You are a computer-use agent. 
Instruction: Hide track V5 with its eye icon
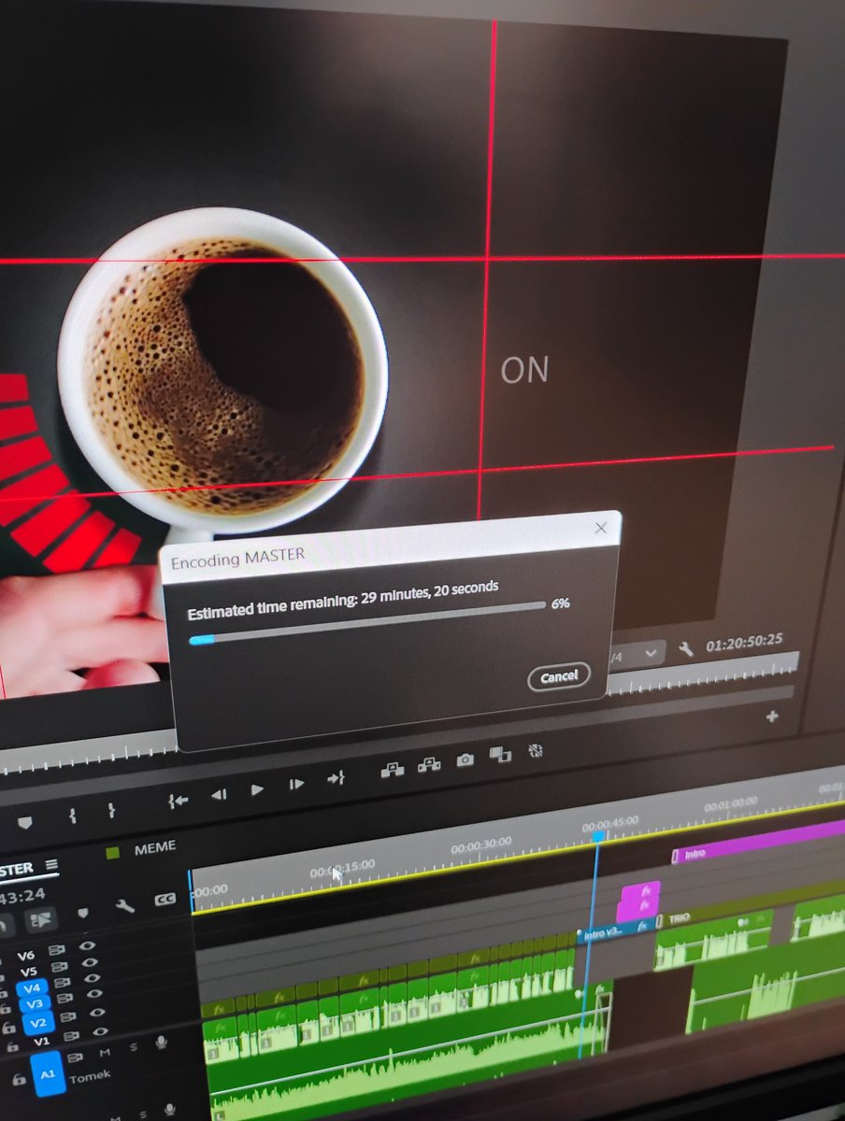[x=90, y=962]
